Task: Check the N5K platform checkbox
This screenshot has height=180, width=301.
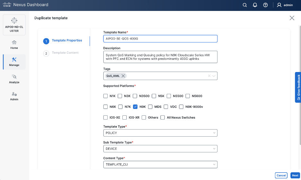Action: click(154, 96)
